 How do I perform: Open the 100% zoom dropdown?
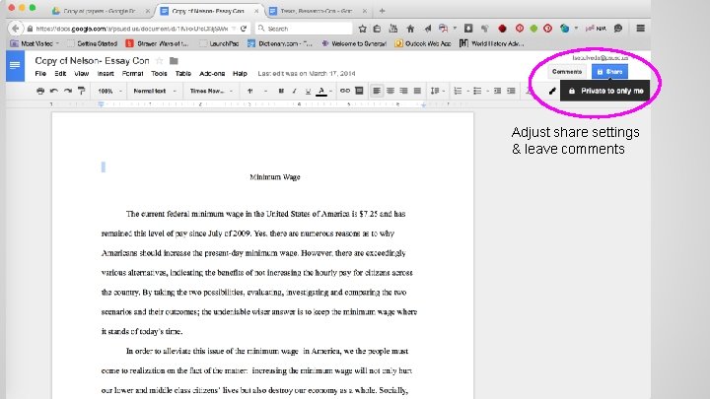[110, 91]
